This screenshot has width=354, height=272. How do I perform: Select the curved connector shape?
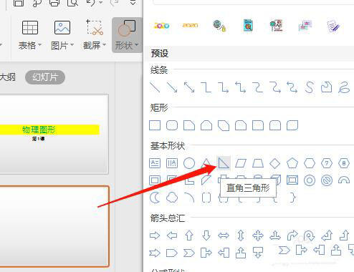coord(258,87)
